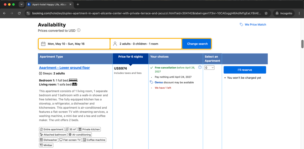The height and width of the screenshot is (149, 304).
Task: Bookmark this page with star icon
Action: [266, 13]
